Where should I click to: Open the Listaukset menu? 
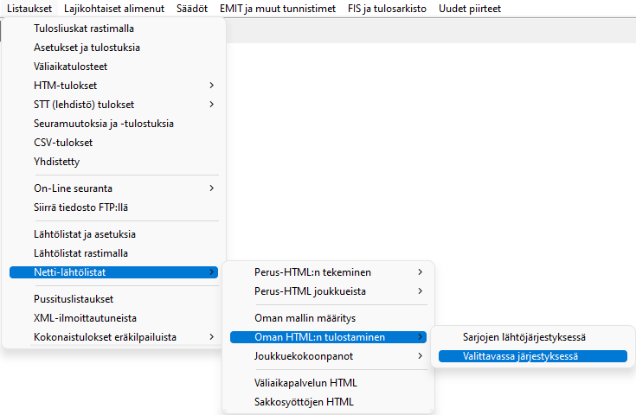coord(29,9)
